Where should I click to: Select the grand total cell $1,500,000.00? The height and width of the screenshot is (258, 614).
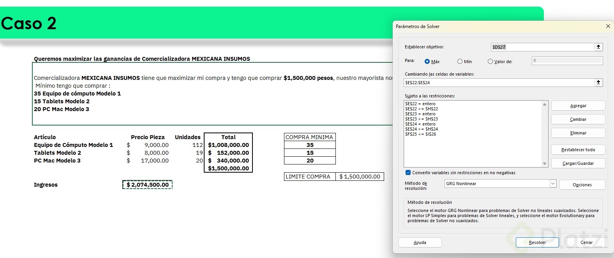pyautogui.click(x=228, y=168)
